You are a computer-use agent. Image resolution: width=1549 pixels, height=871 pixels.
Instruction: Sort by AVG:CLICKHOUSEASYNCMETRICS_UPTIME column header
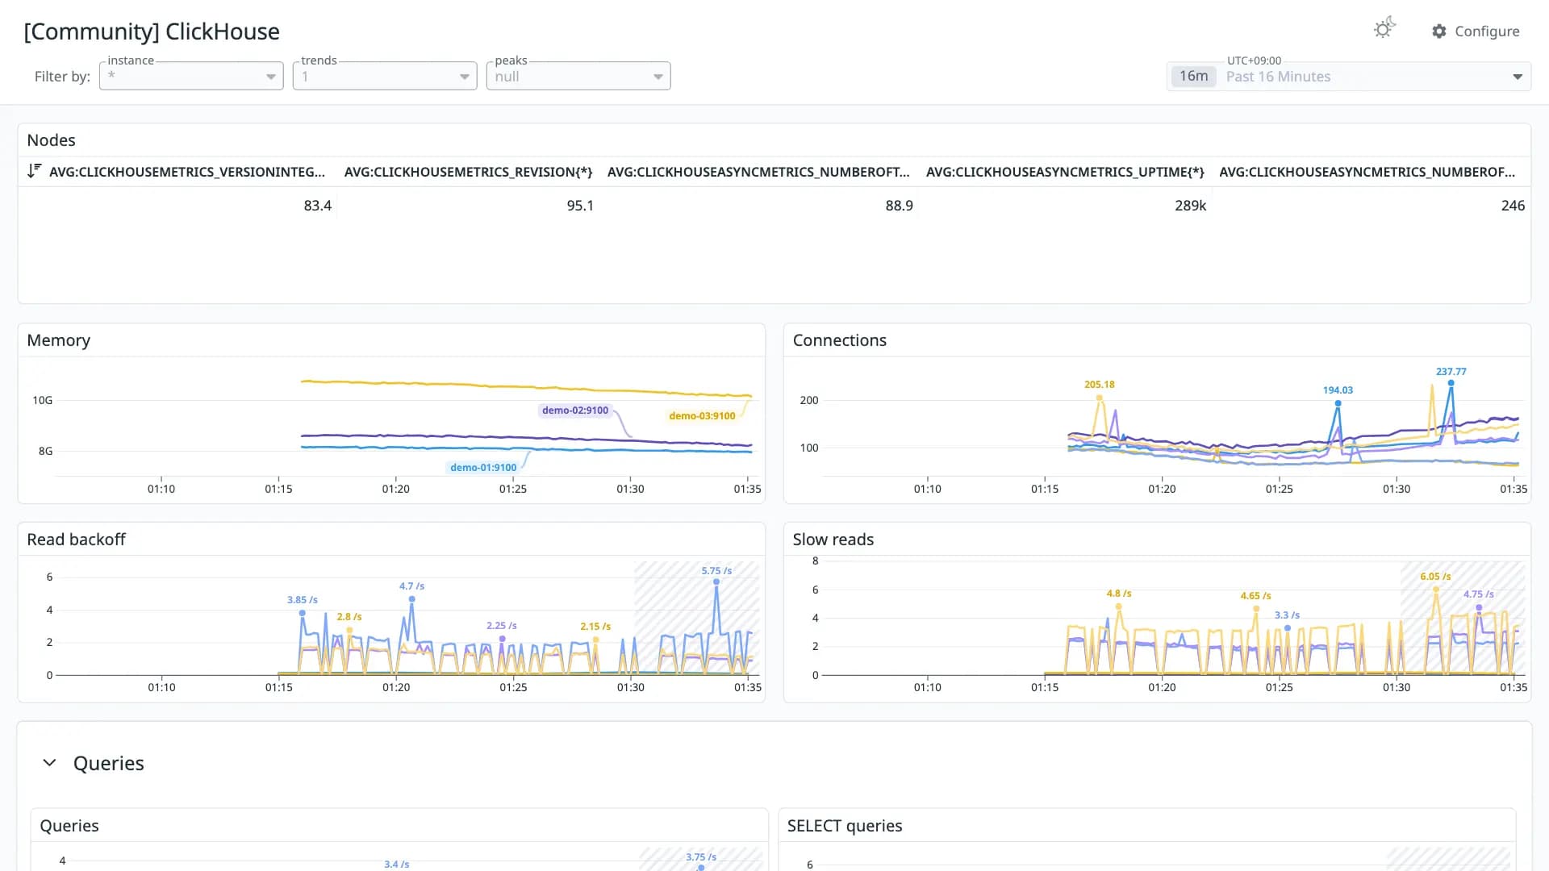click(x=1065, y=172)
